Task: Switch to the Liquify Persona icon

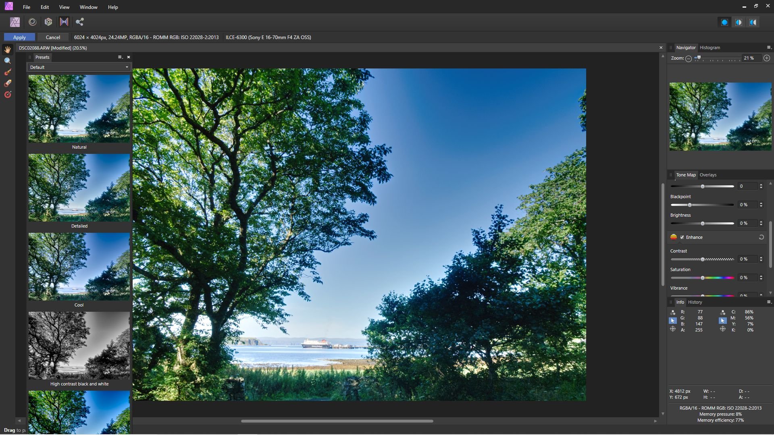Action: tap(33, 22)
